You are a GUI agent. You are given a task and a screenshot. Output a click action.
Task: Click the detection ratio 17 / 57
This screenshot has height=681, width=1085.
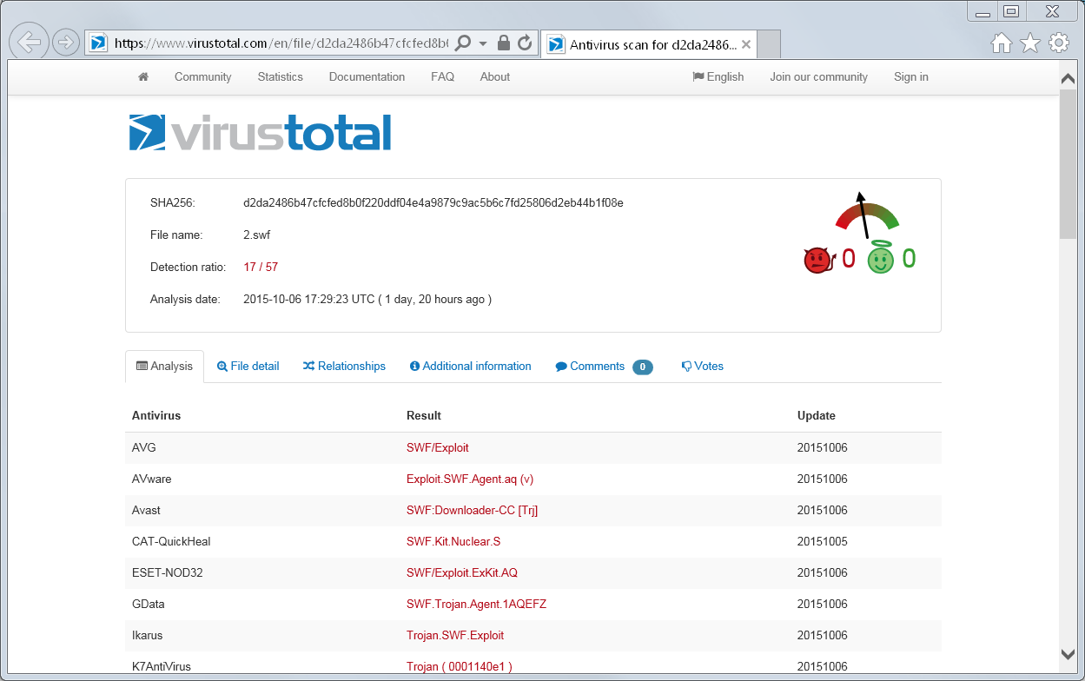pyautogui.click(x=261, y=267)
